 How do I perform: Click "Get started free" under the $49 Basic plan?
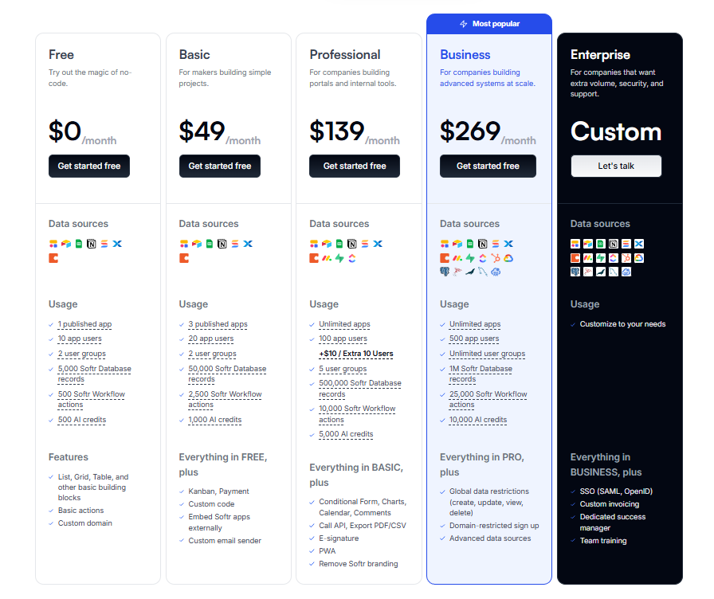(220, 166)
